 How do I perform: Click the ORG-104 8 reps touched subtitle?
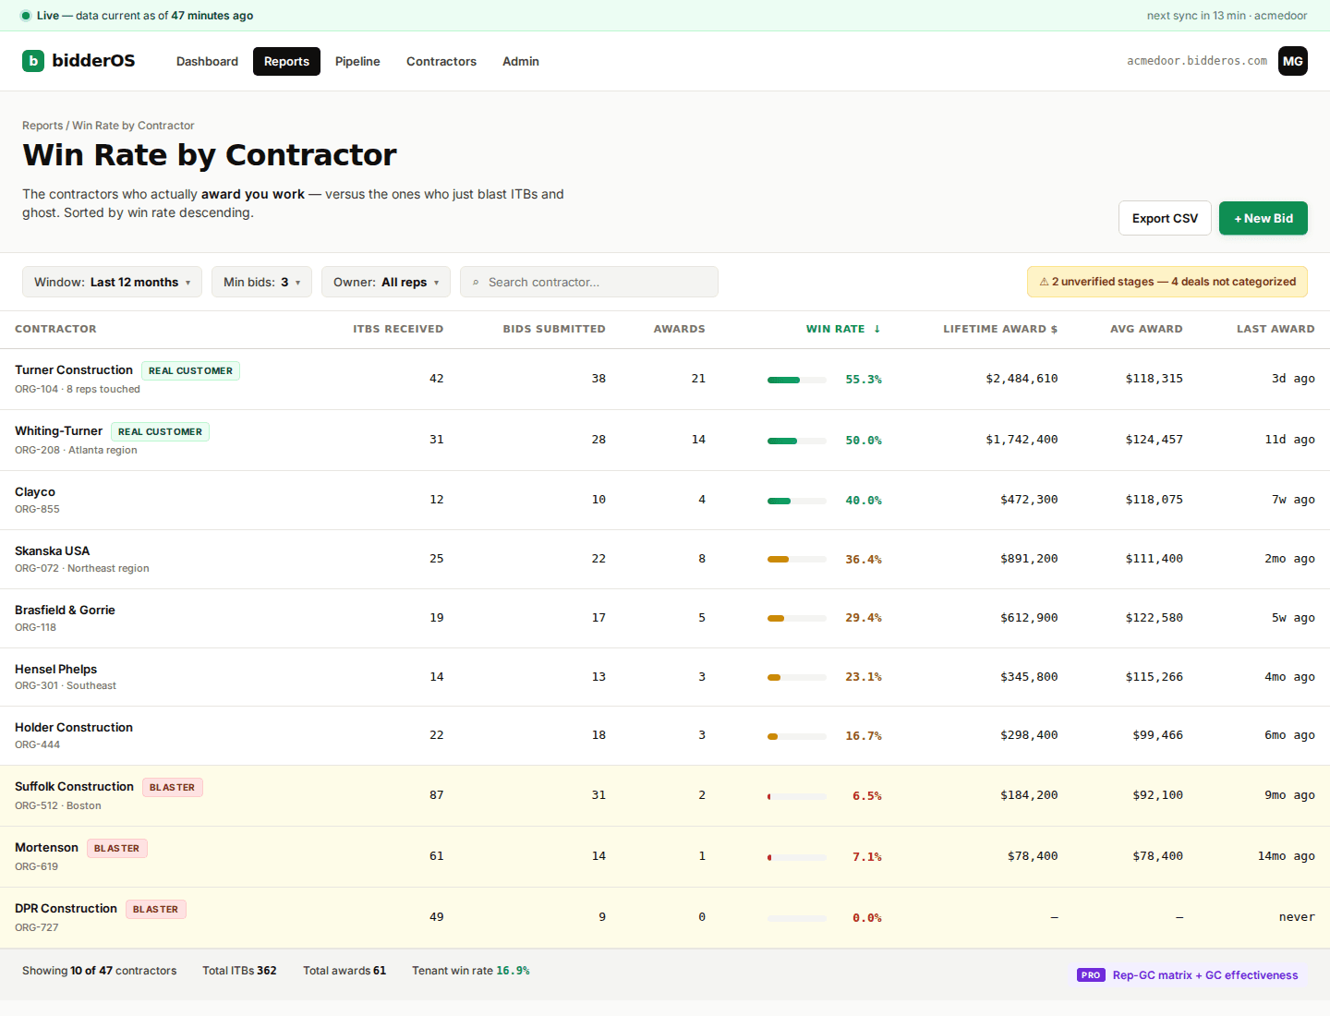pyautogui.click(x=78, y=390)
